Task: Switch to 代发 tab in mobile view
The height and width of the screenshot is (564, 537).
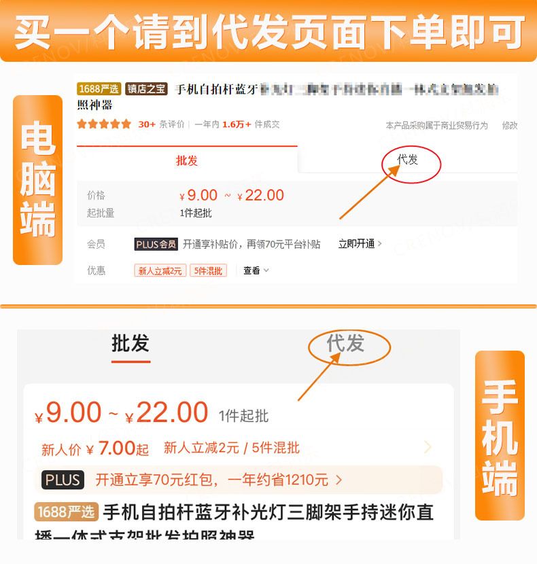Action: (345, 343)
